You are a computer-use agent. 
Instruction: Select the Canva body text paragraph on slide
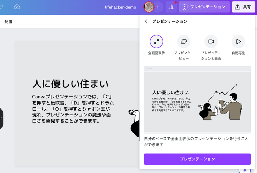click(x=73, y=109)
